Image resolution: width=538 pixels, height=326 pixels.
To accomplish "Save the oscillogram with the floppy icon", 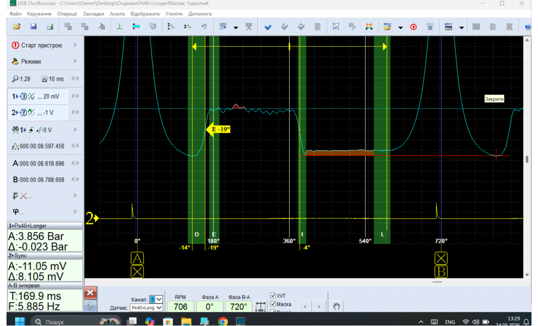I will click(34, 27).
